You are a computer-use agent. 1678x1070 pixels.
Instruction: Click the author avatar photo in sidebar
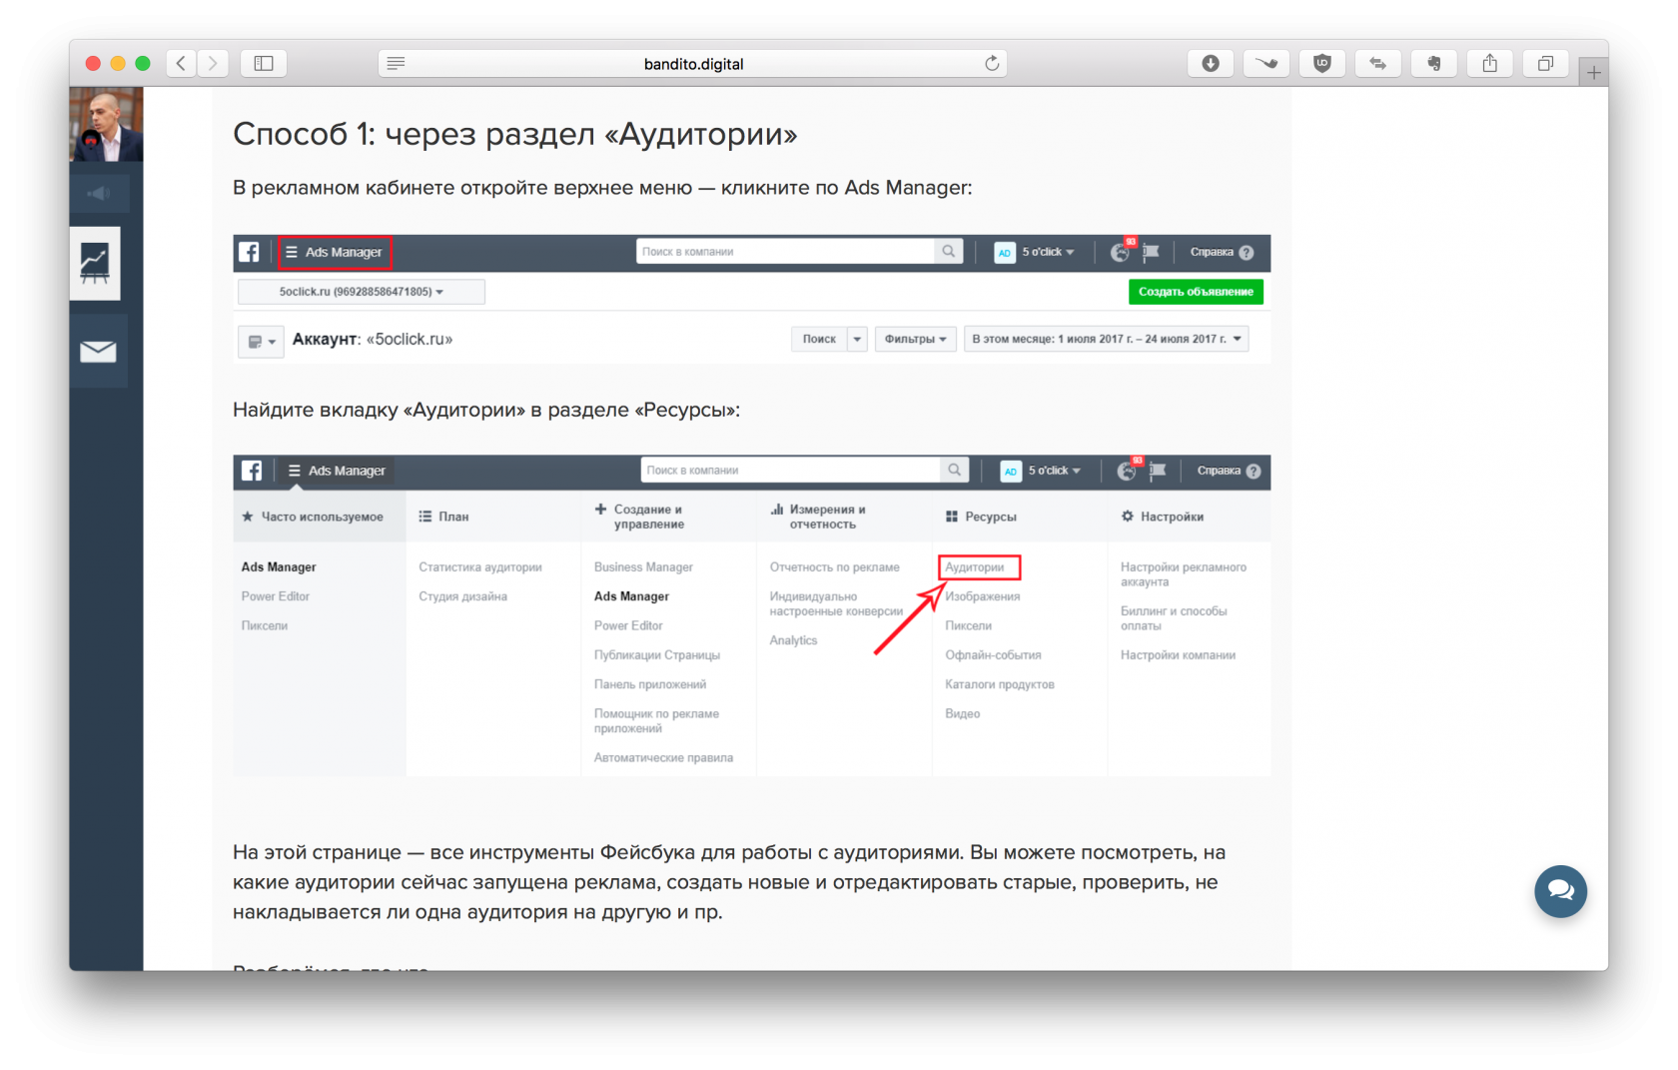106,124
